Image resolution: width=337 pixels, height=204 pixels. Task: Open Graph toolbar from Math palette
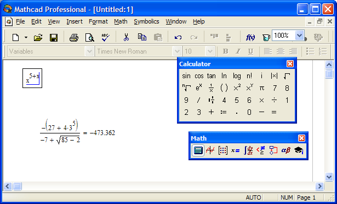tap(210, 150)
